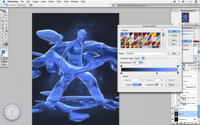This screenshot has height=125, width=200.
Task: Select the Brush tool
Action: 6,25
